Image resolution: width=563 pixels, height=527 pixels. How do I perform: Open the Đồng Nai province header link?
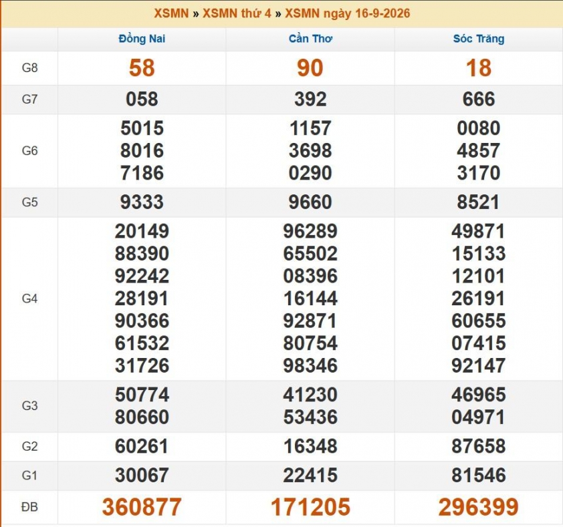pos(142,38)
